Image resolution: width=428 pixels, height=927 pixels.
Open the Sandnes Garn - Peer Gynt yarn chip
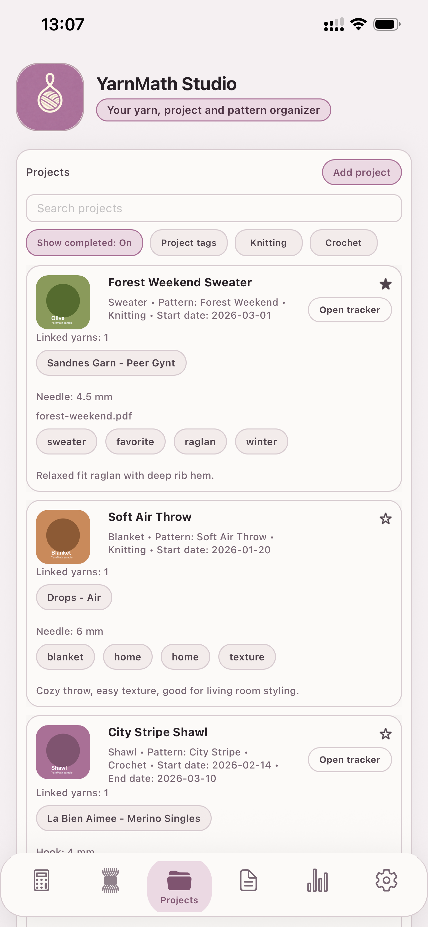click(111, 363)
